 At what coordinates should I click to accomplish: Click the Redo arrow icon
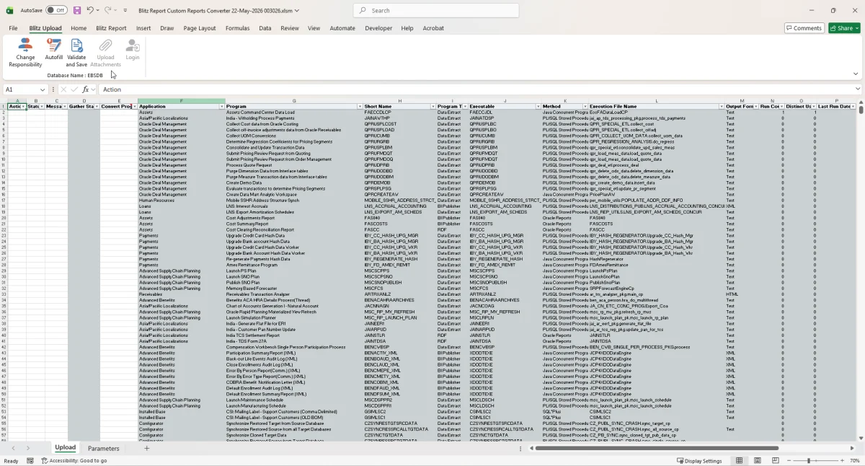[x=108, y=11]
